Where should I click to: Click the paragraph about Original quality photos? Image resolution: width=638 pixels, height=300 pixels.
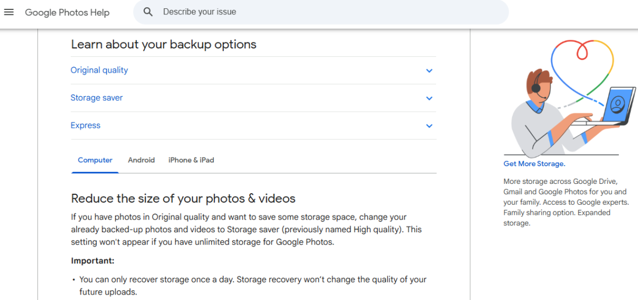point(246,230)
